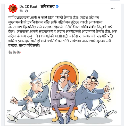Click the seated cartoon man with crossed arms
The image size is (124, 126).
click(x=63, y=94)
